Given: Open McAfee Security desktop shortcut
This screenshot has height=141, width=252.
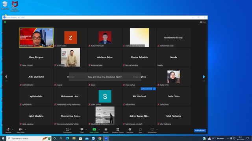Looking at the screenshot, I should point(15,6).
